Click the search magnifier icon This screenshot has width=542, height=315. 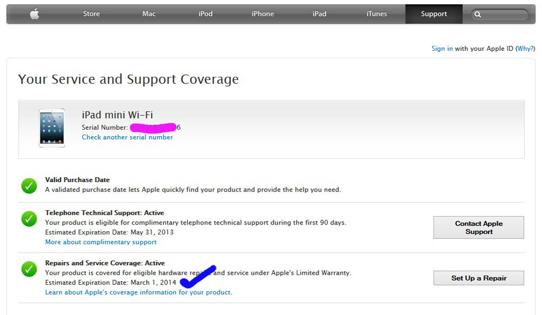(477, 14)
